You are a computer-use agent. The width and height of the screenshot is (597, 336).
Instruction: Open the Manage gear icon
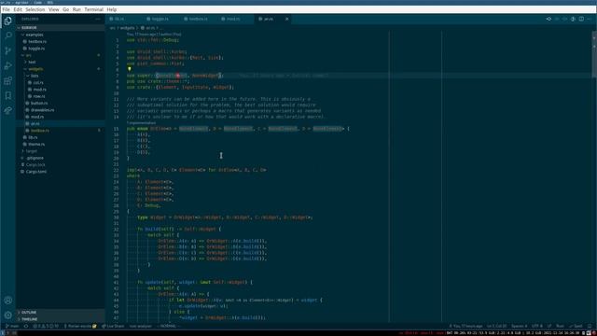coord(8,315)
